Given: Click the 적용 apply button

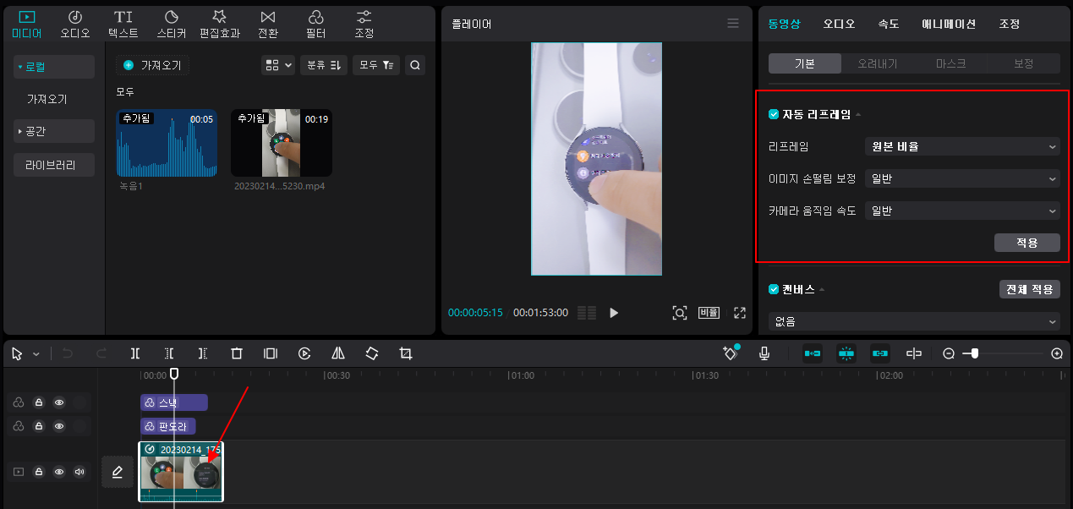Looking at the screenshot, I should pyautogui.click(x=1027, y=243).
